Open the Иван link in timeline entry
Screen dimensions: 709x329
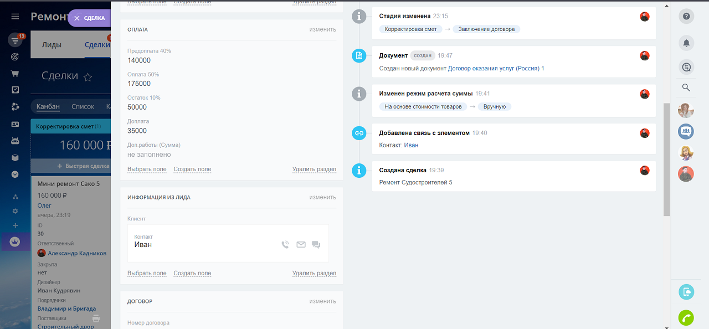411,145
